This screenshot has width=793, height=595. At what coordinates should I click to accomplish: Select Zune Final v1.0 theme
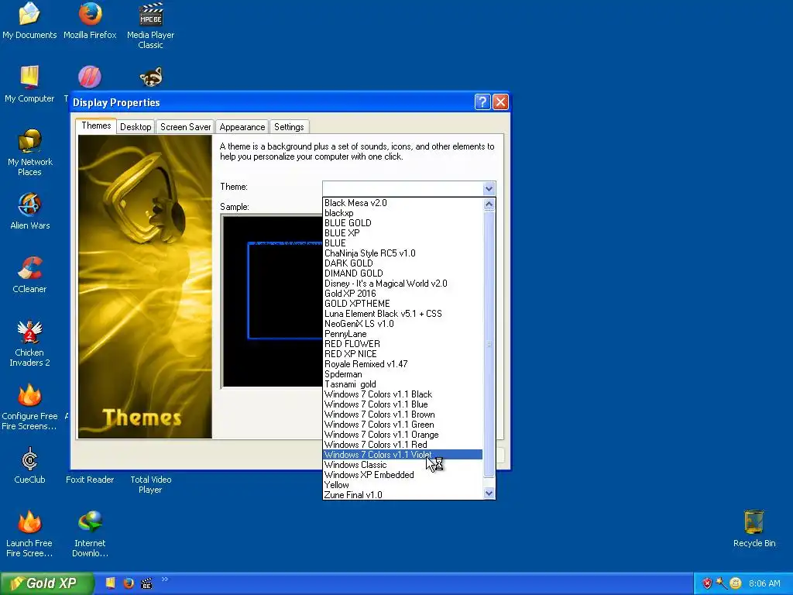pyautogui.click(x=403, y=495)
